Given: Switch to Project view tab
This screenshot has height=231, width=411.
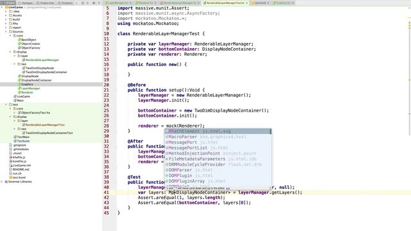Looking at the screenshot, I should coord(8,3).
